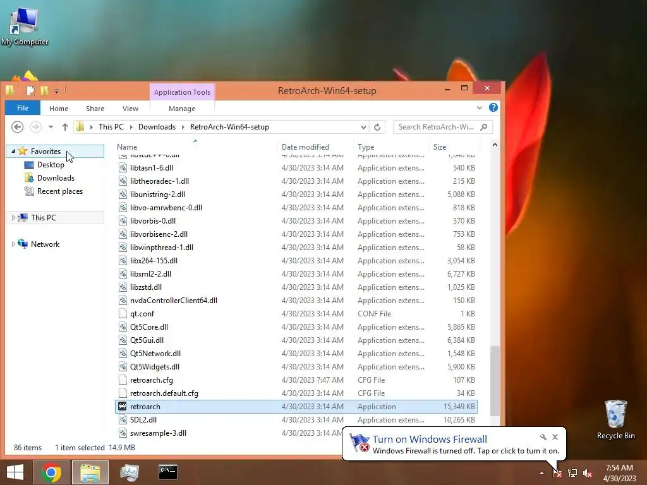
Task: Click the SDL2.dll file icon
Action: (x=123, y=420)
